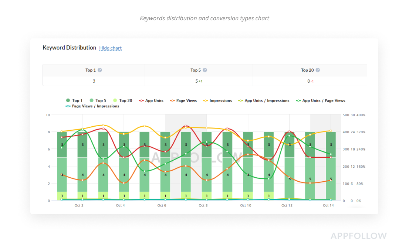Click the Oct 12 x-axis label
This screenshot has height=250, width=409.
pos(287,205)
